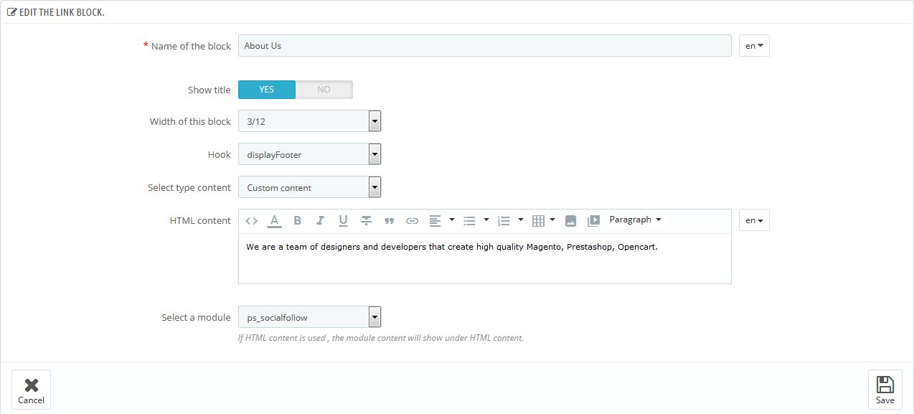This screenshot has height=414, width=914.
Task: Cancel editing the link block
Action: click(31, 388)
